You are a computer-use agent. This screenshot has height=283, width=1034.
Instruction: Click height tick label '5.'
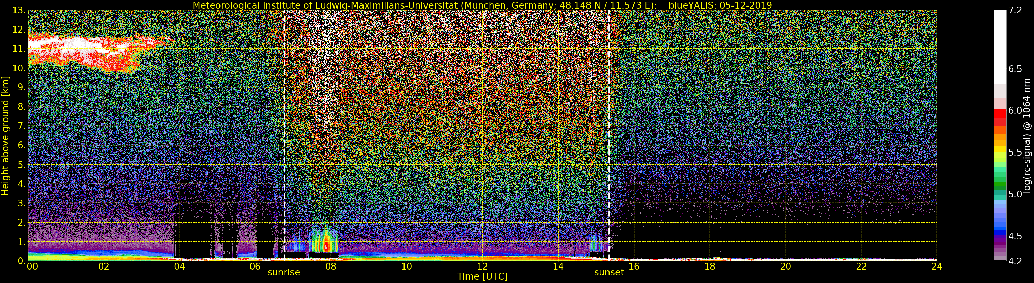point(21,165)
